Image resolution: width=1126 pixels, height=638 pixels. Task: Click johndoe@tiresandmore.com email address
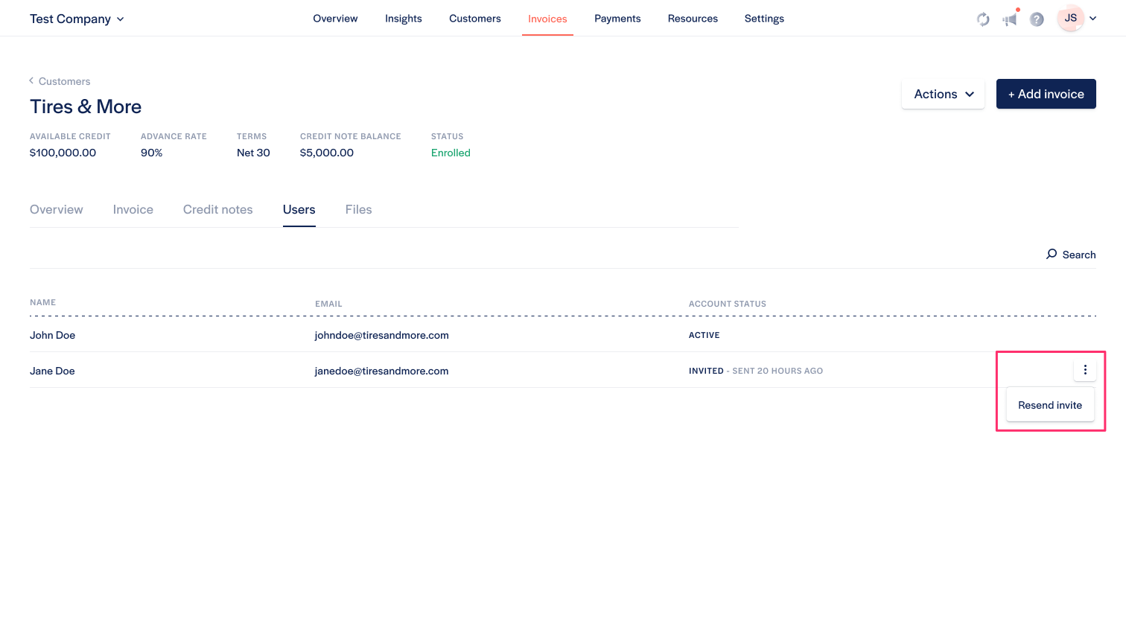(381, 335)
